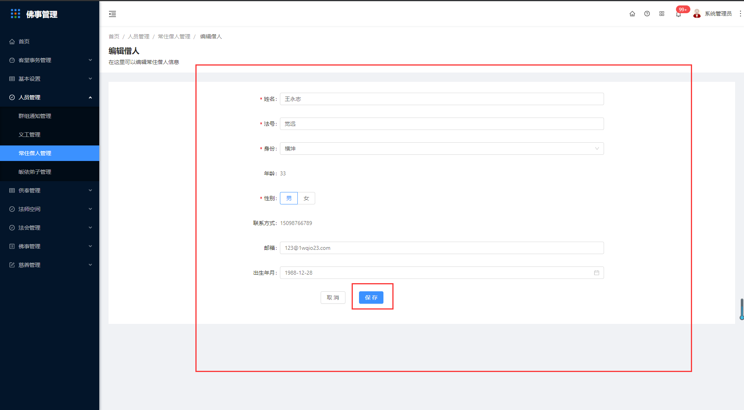Focus the 法号 input with 觉远

pyautogui.click(x=442, y=124)
